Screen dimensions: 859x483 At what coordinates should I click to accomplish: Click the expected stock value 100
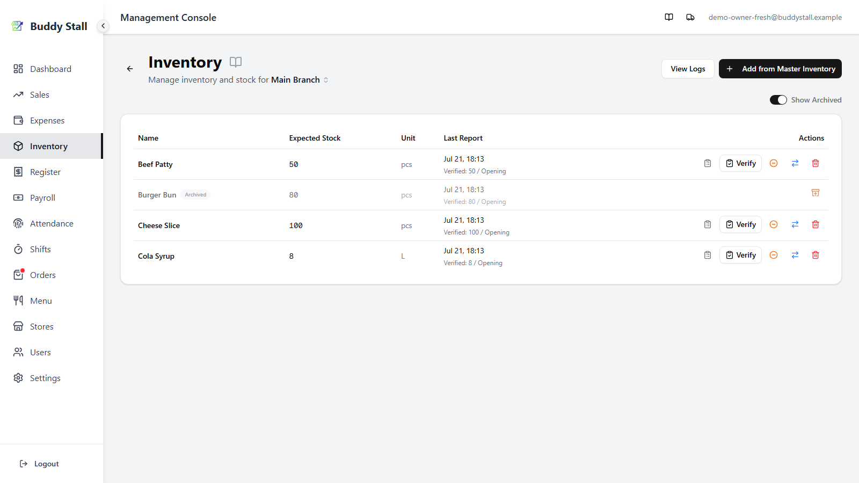point(296,225)
